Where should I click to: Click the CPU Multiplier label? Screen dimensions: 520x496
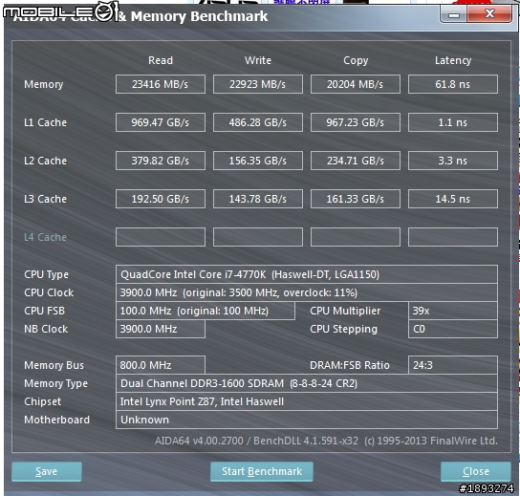(345, 311)
